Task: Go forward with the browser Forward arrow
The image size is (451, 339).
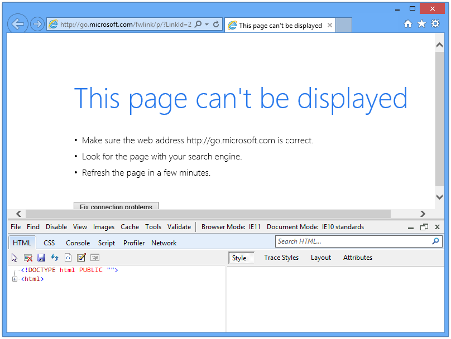Action: pyautogui.click(x=37, y=24)
